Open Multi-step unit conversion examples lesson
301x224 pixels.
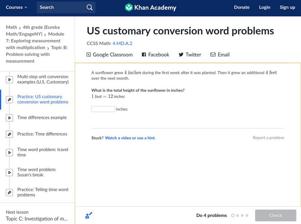[x=43, y=79]
